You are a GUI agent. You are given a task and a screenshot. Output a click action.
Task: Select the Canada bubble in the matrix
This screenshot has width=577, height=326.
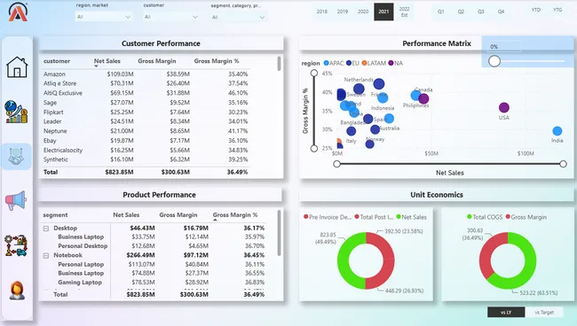click(423, 98)
